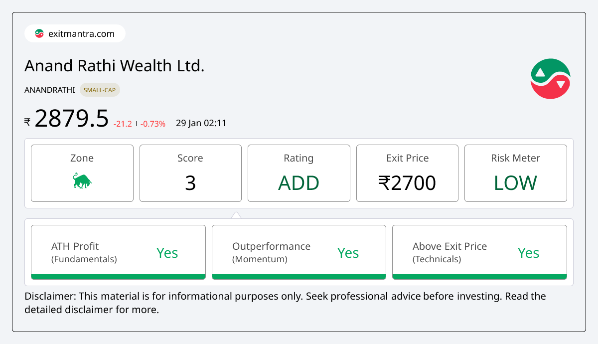598x344 pixels.
Task: Click the large circular ExitMantra brand icon
Action: [550, 78]
